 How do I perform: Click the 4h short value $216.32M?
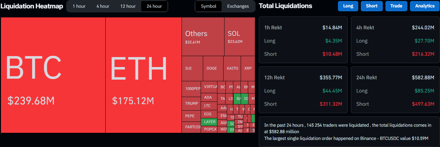pyautogui.click(x=423, y=54)
